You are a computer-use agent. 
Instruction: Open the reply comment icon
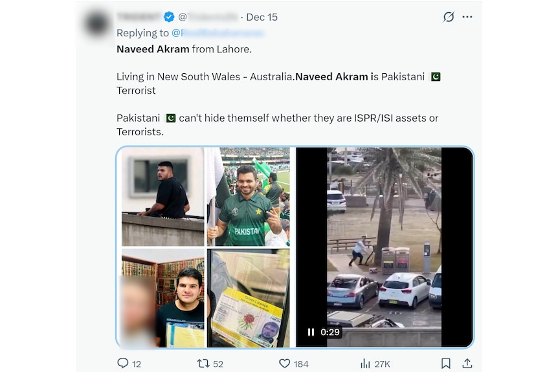tap(123, 363)
